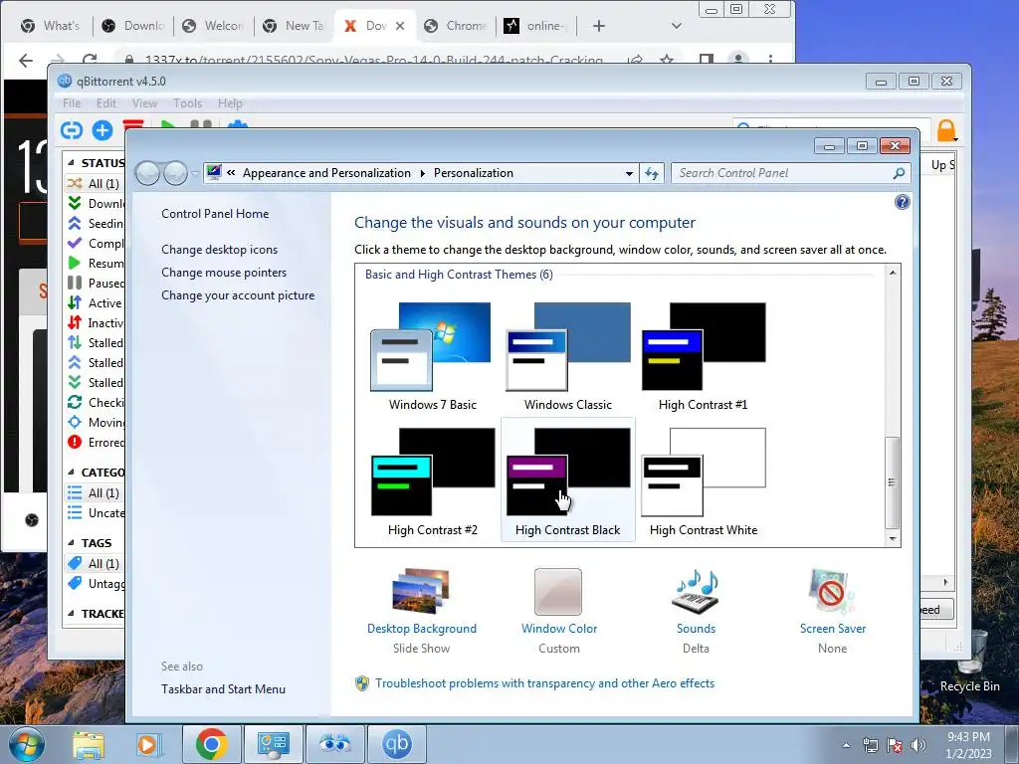Open Taskbar and Start Menu link
This screenshot has height=764, width=1019.
coord(224,689)
